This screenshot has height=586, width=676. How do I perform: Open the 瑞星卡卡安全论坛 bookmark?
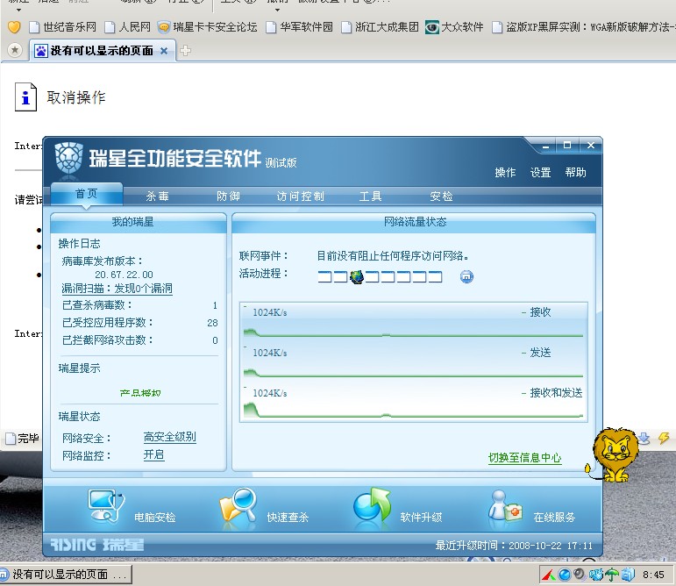(x=208, y=27)
